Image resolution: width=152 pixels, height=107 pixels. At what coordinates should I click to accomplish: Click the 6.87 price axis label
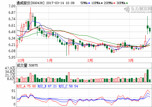click(12, 13)
